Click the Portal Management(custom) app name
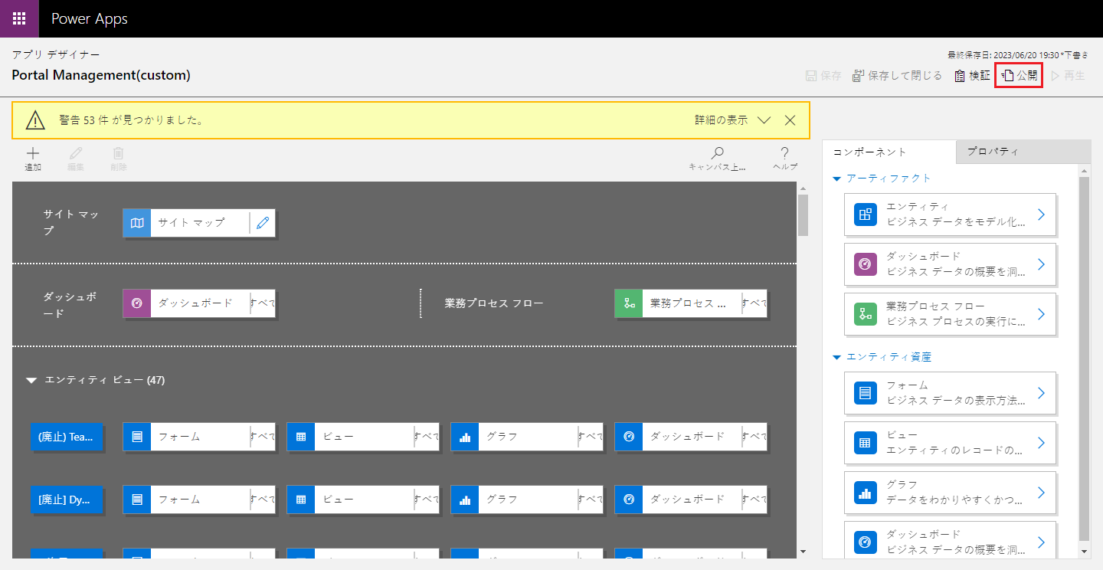The width and height of the screenshot is (1103, 570). (101, 75)
